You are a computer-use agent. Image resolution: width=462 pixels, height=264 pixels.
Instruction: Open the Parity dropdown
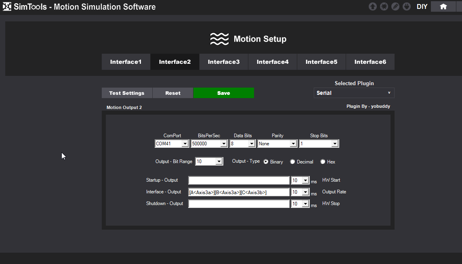tap(277, 144)
